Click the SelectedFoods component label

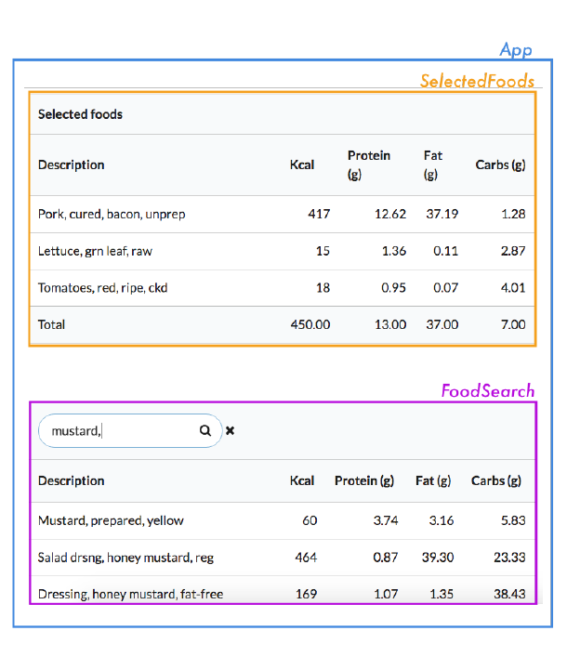pyautogui.click(x=477, y=81)
